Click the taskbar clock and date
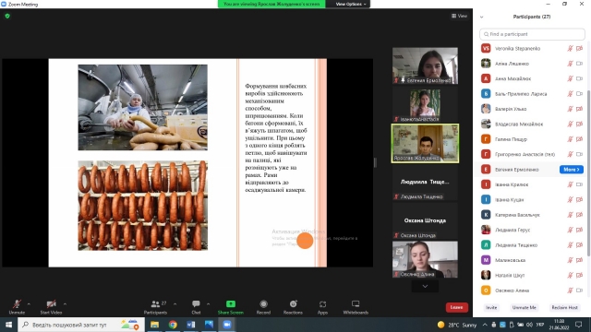The height and width of the screenshot is (332, 591). [559, 325]
